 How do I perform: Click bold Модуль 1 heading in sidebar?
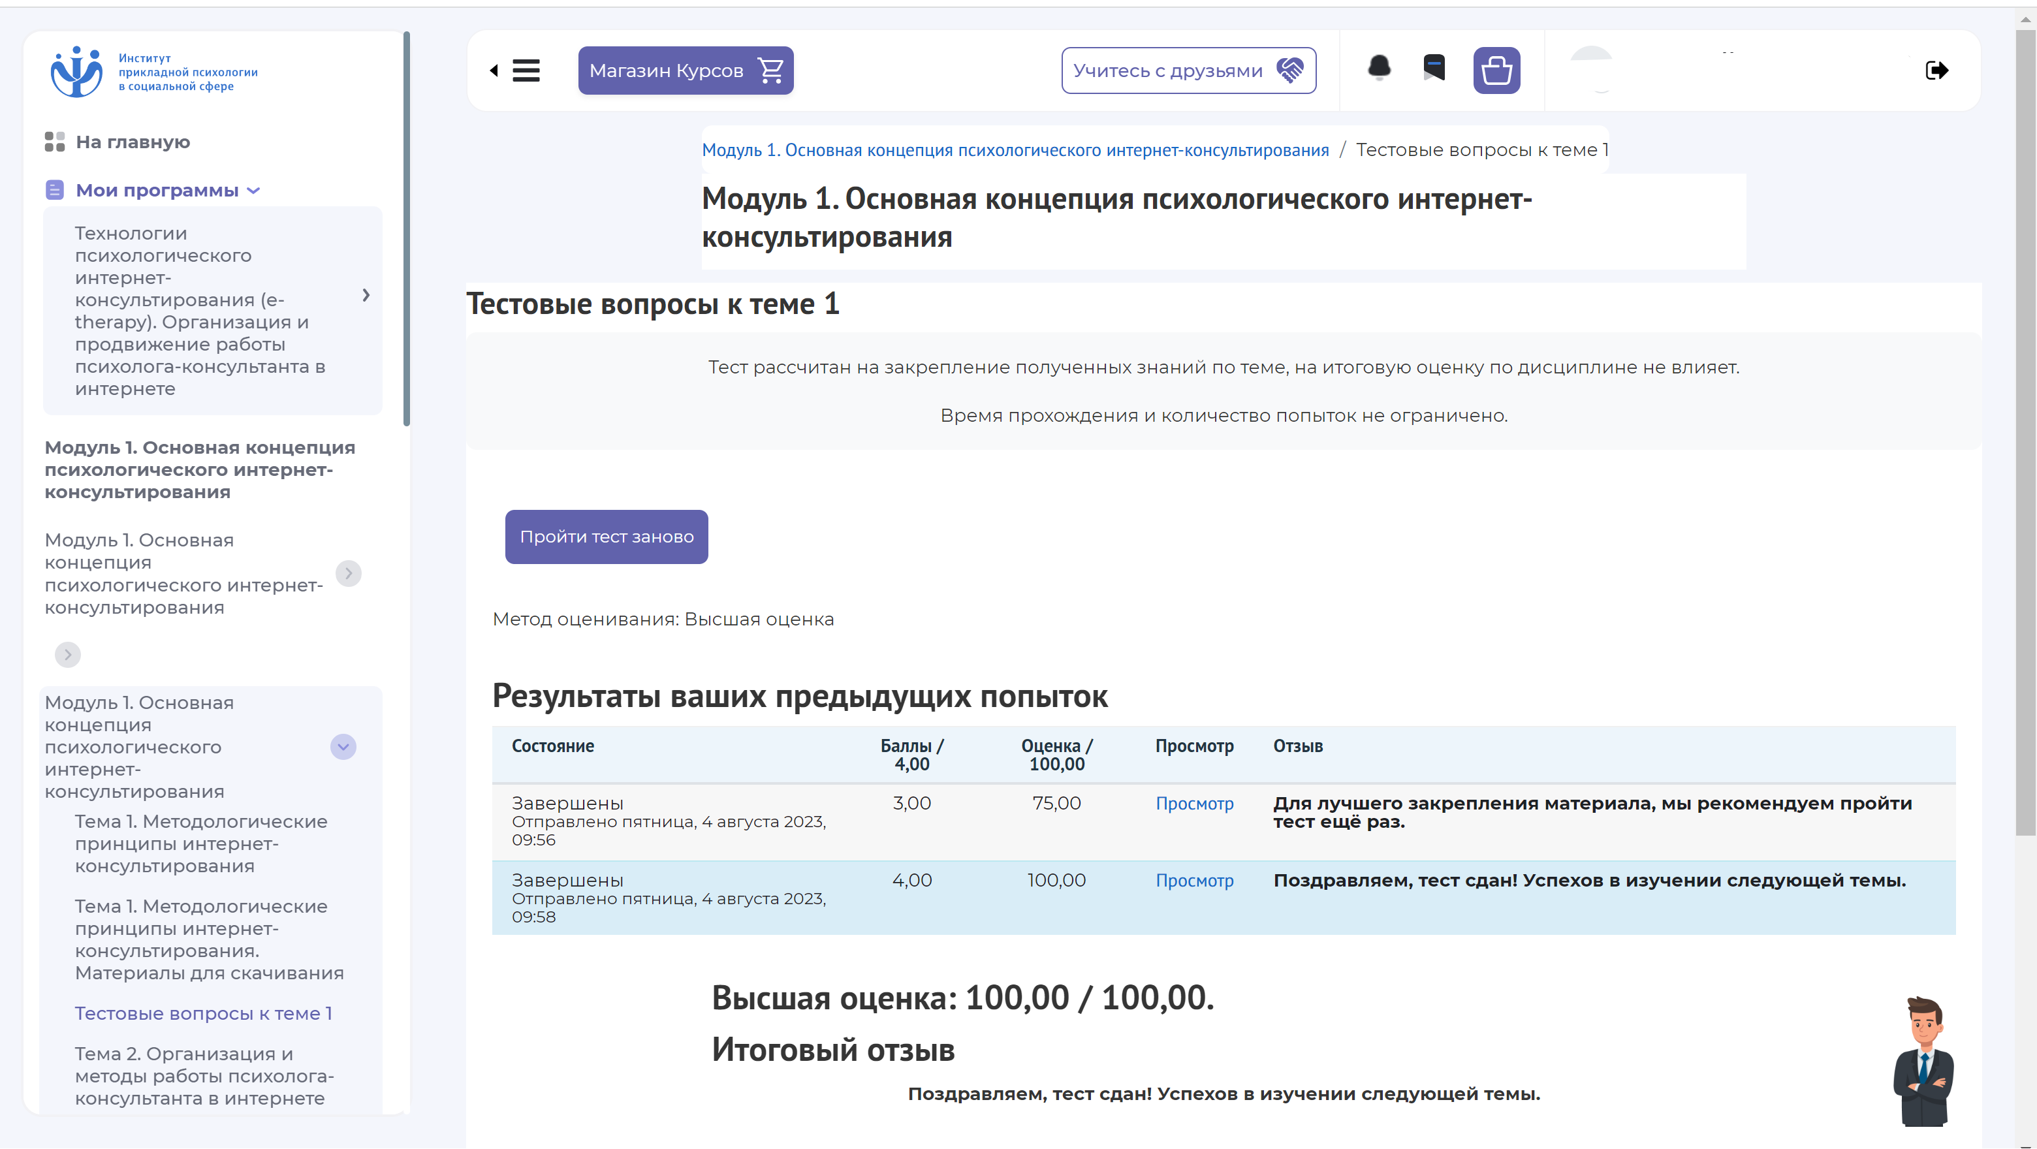point(200,470)
